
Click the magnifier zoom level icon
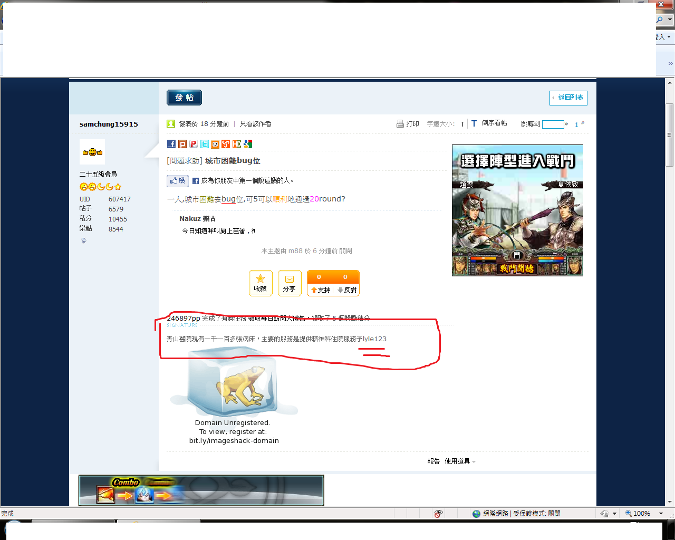pyautogui.click(x=629, y=514)
